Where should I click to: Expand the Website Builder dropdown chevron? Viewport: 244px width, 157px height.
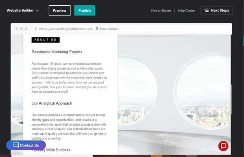pyautogui.click(x=37, y=11)
